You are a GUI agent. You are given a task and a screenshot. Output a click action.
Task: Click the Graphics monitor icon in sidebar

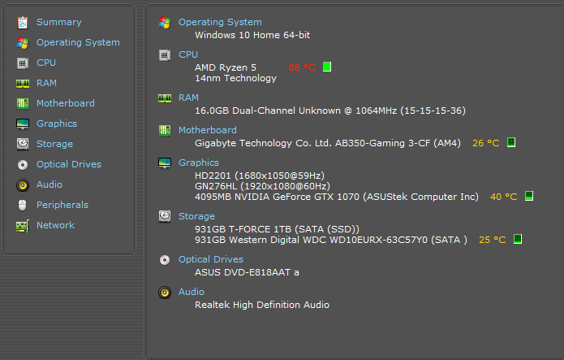pyautogui.click(x=23, y=124)
